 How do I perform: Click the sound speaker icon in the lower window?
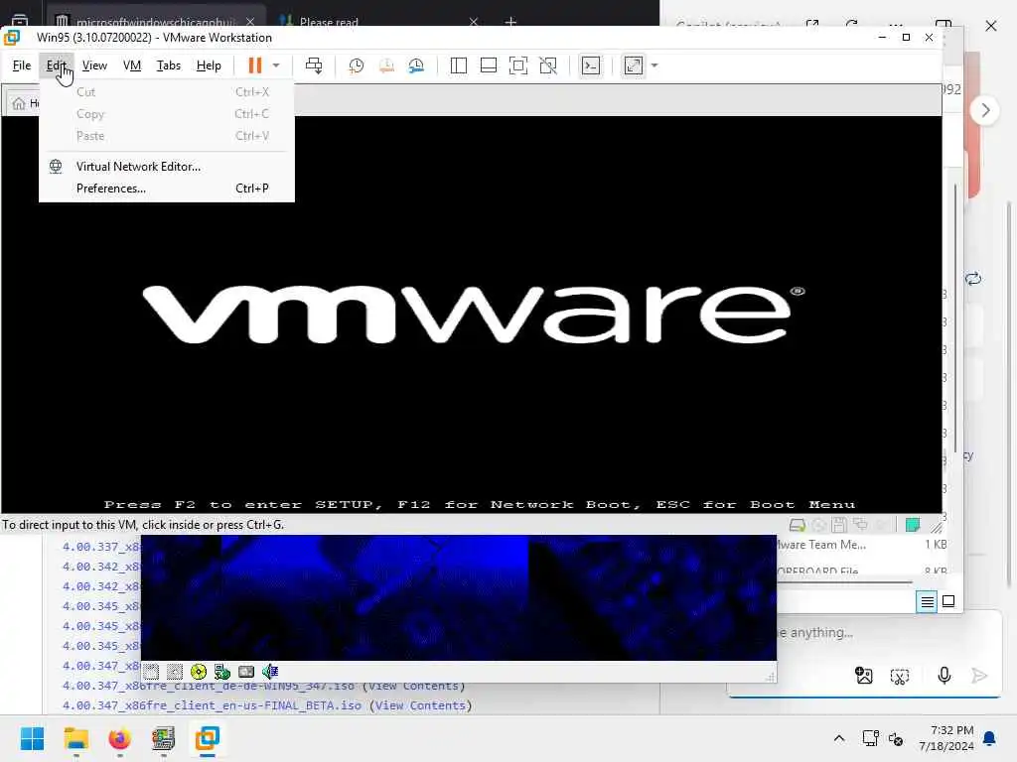coord(270,672)
